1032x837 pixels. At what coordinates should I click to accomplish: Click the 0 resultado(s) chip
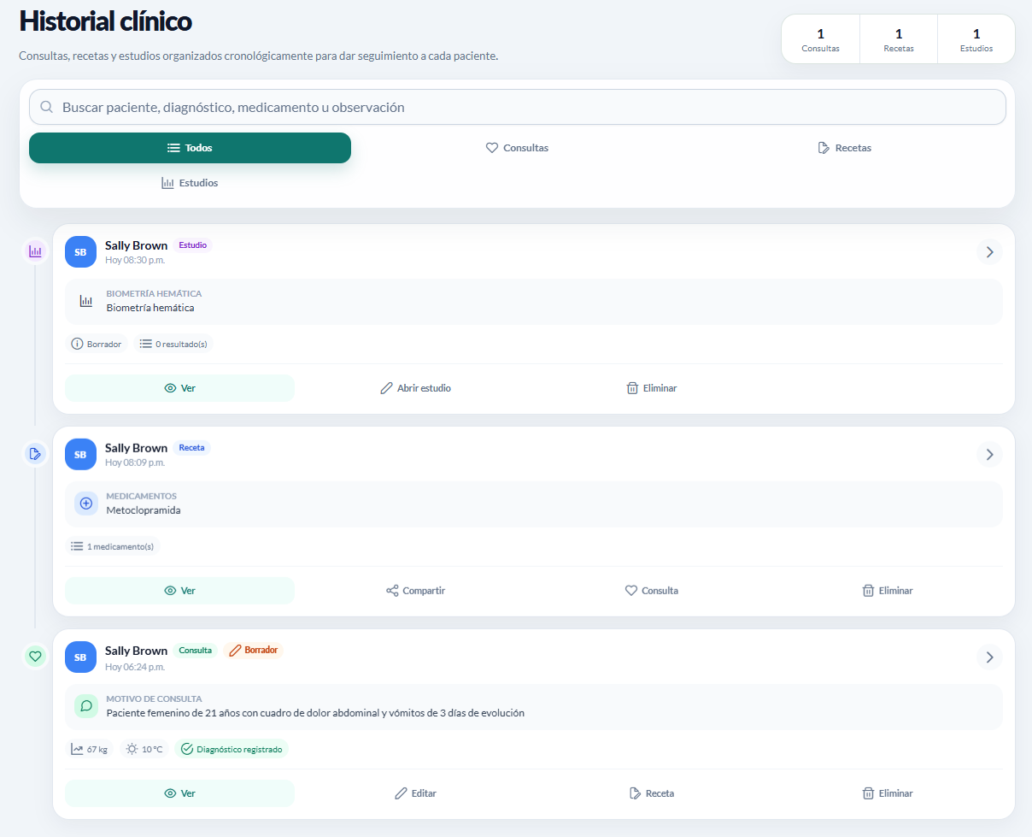(174, 344)
